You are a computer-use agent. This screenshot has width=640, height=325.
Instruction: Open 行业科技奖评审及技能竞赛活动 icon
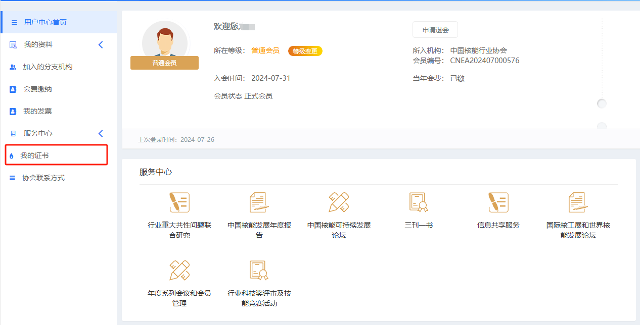click(x=259, y=271)
